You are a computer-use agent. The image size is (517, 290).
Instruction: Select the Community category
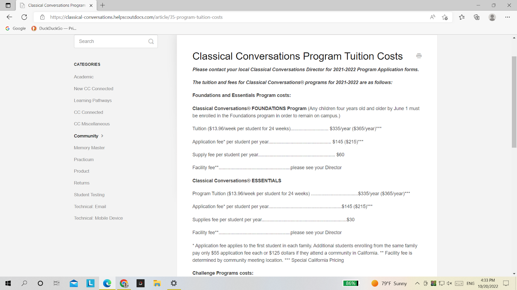[86, 136]
